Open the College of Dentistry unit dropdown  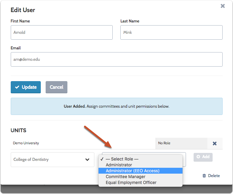(53, 159)
